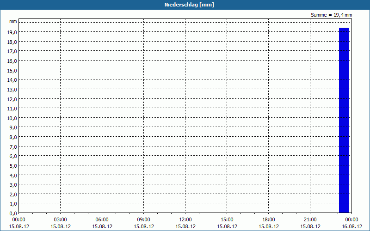
Task: Click the '18,0' y-axis value
Action: coord(12,42)
